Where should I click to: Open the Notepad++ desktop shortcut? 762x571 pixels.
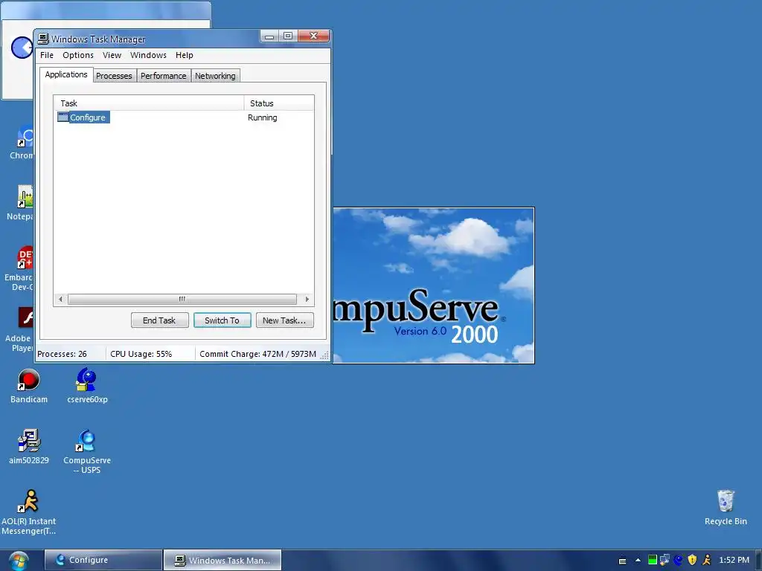pyautogui.click(x=20, y=203)
